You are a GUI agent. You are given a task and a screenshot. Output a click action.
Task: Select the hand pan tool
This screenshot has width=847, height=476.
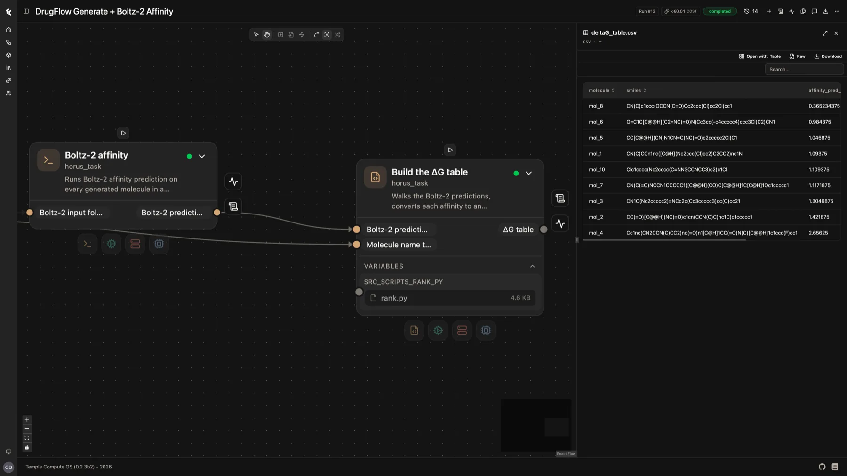click(x=267, y=35)
